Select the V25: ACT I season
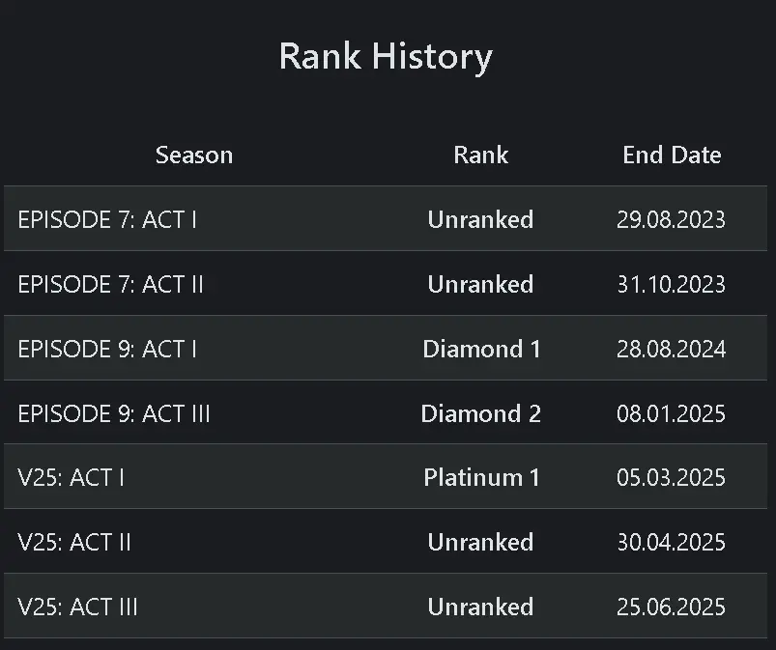Screen dimensions: 776x650 [71, 477]
